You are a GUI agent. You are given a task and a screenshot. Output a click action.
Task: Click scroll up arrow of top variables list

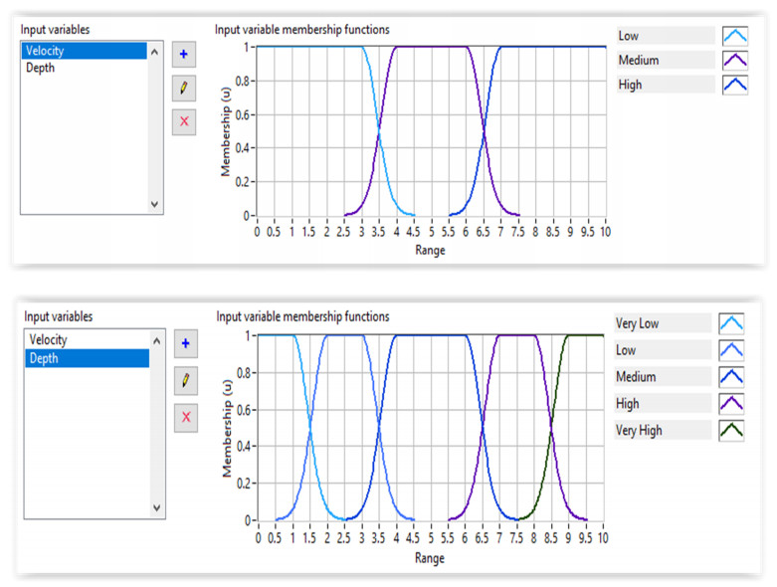tap(154, 50)
